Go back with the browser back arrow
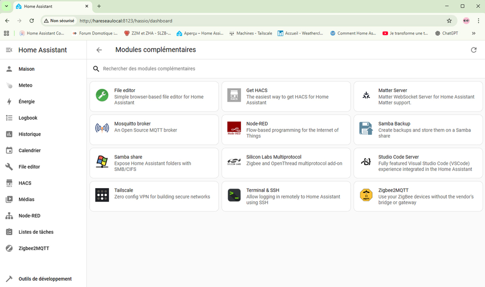Screen dimensions: 485x287 (7, 21)
